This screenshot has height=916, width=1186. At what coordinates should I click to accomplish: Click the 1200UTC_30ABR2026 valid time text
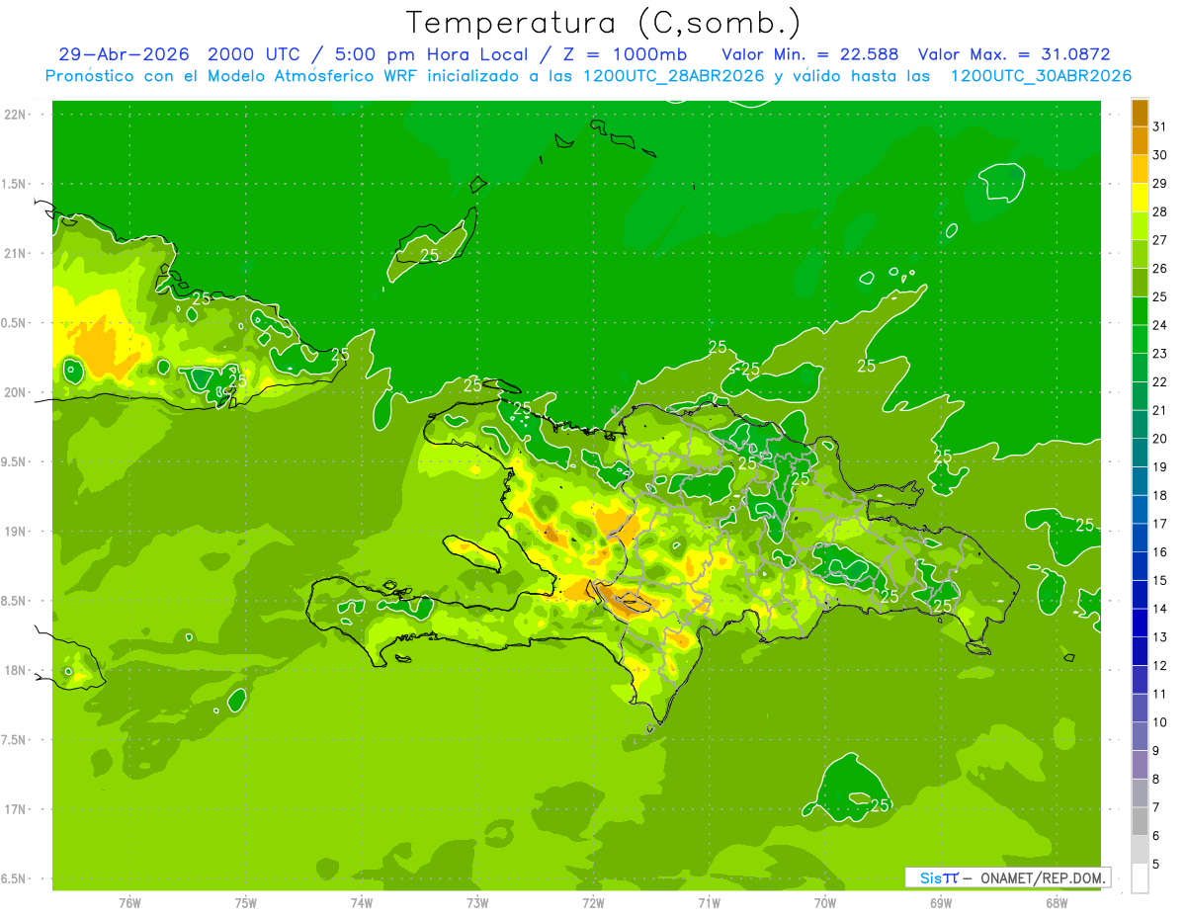pos(1041,76)
